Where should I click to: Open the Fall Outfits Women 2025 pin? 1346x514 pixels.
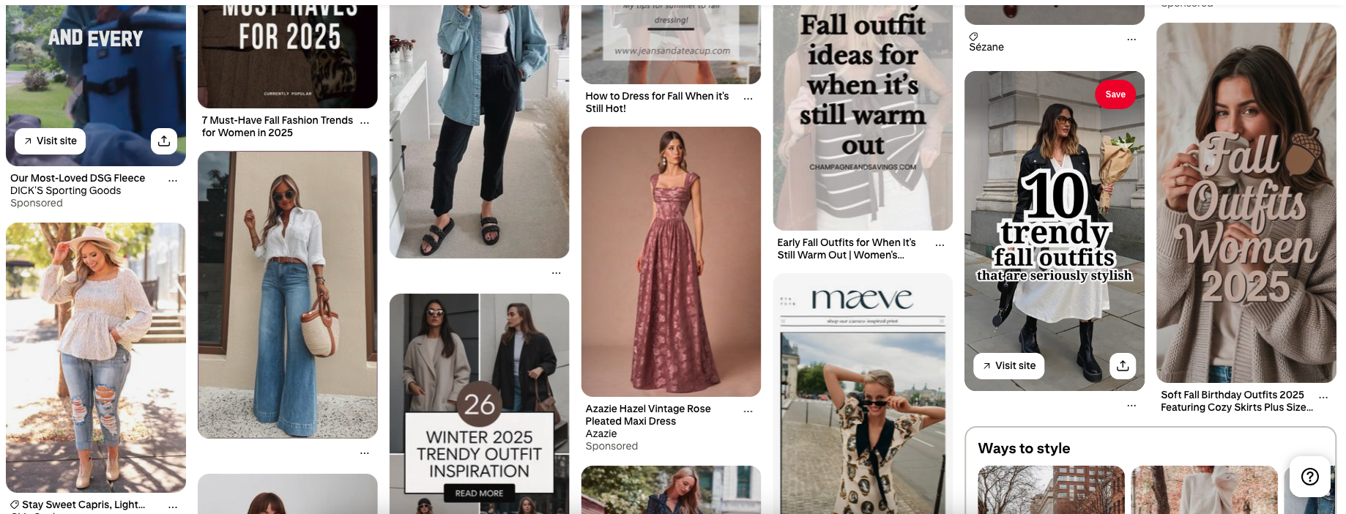[x=1246, y=203]
